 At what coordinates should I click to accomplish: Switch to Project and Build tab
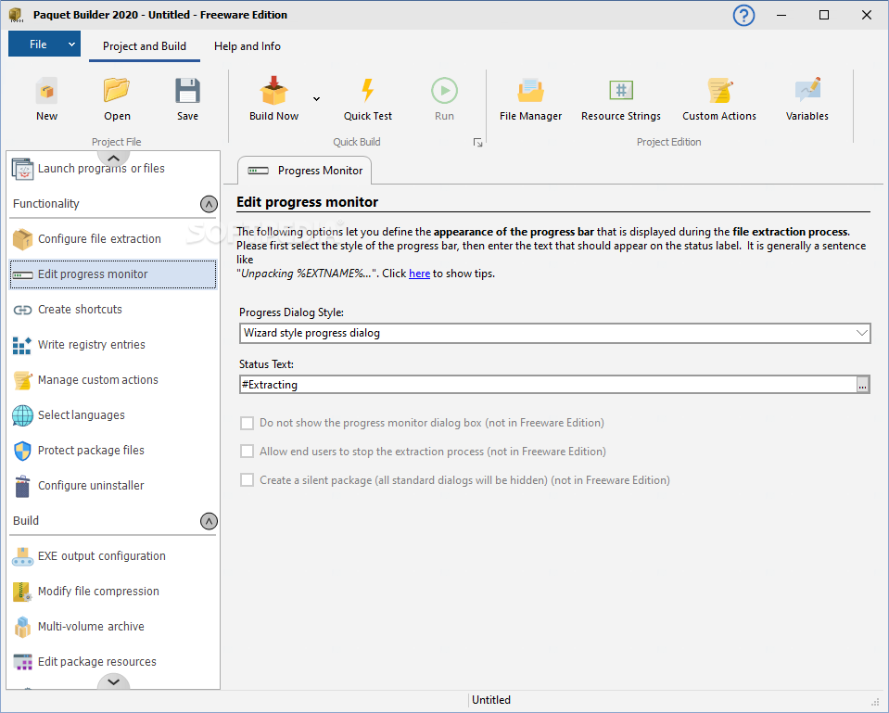click(144, 46)
